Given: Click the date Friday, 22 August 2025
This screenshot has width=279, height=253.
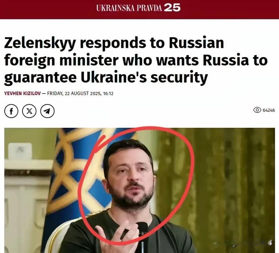Looking at the screenshot, I should click(74, 93).
